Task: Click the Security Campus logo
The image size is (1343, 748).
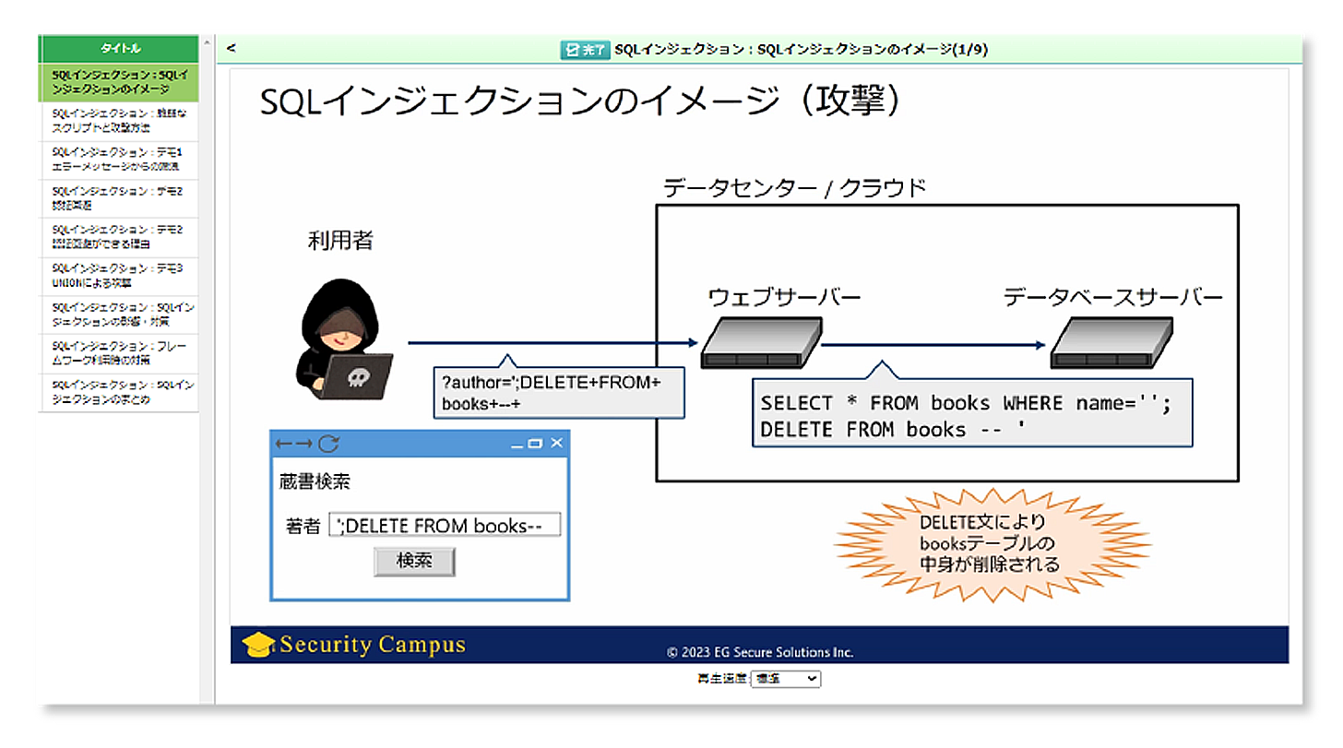Action: (354, 644)
